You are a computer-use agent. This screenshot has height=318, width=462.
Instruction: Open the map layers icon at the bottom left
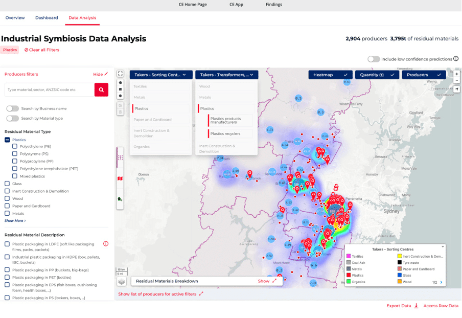click(121, 281)
